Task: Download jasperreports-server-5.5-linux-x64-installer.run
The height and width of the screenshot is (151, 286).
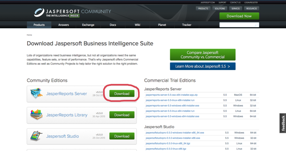Action: [170, 111]
